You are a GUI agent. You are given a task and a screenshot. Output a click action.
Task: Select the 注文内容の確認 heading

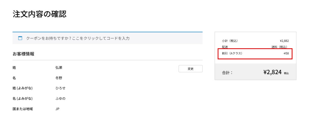(40, 14)
